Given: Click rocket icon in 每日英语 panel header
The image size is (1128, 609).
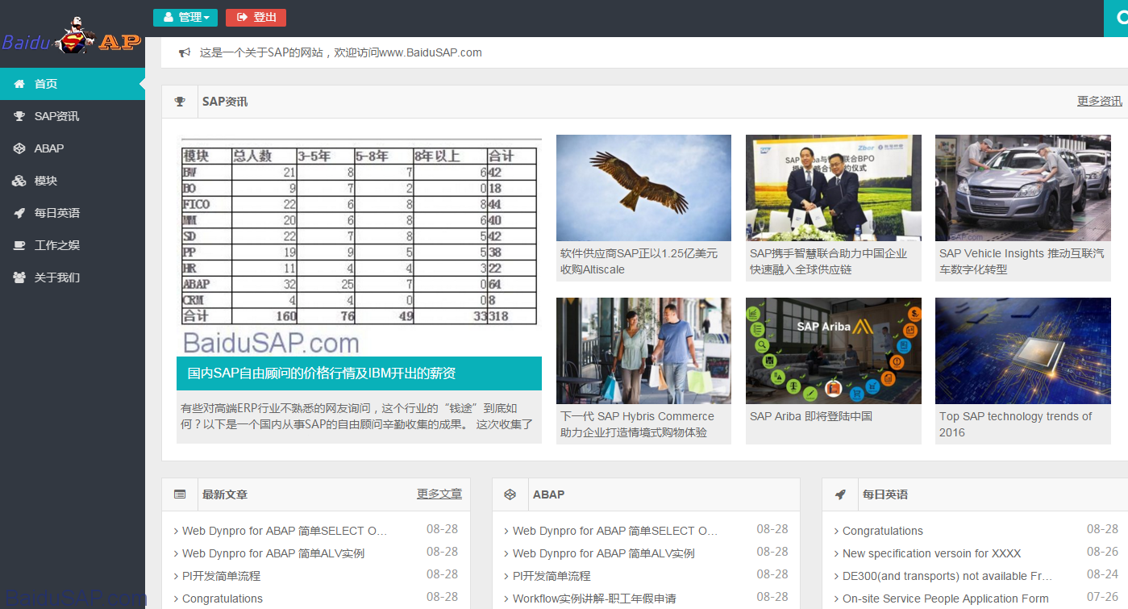Looking at the screenshot, I should 840,494.
